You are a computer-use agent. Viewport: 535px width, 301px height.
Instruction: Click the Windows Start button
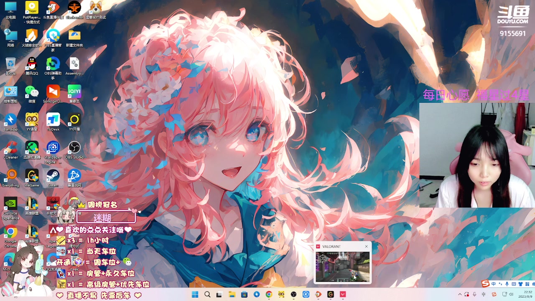(195, 294)
